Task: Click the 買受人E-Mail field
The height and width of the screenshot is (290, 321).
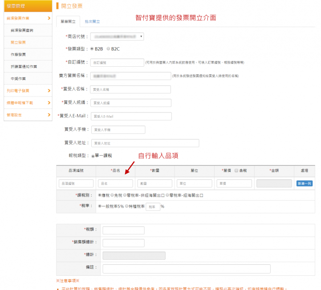Action: click(x=131, y=116)
